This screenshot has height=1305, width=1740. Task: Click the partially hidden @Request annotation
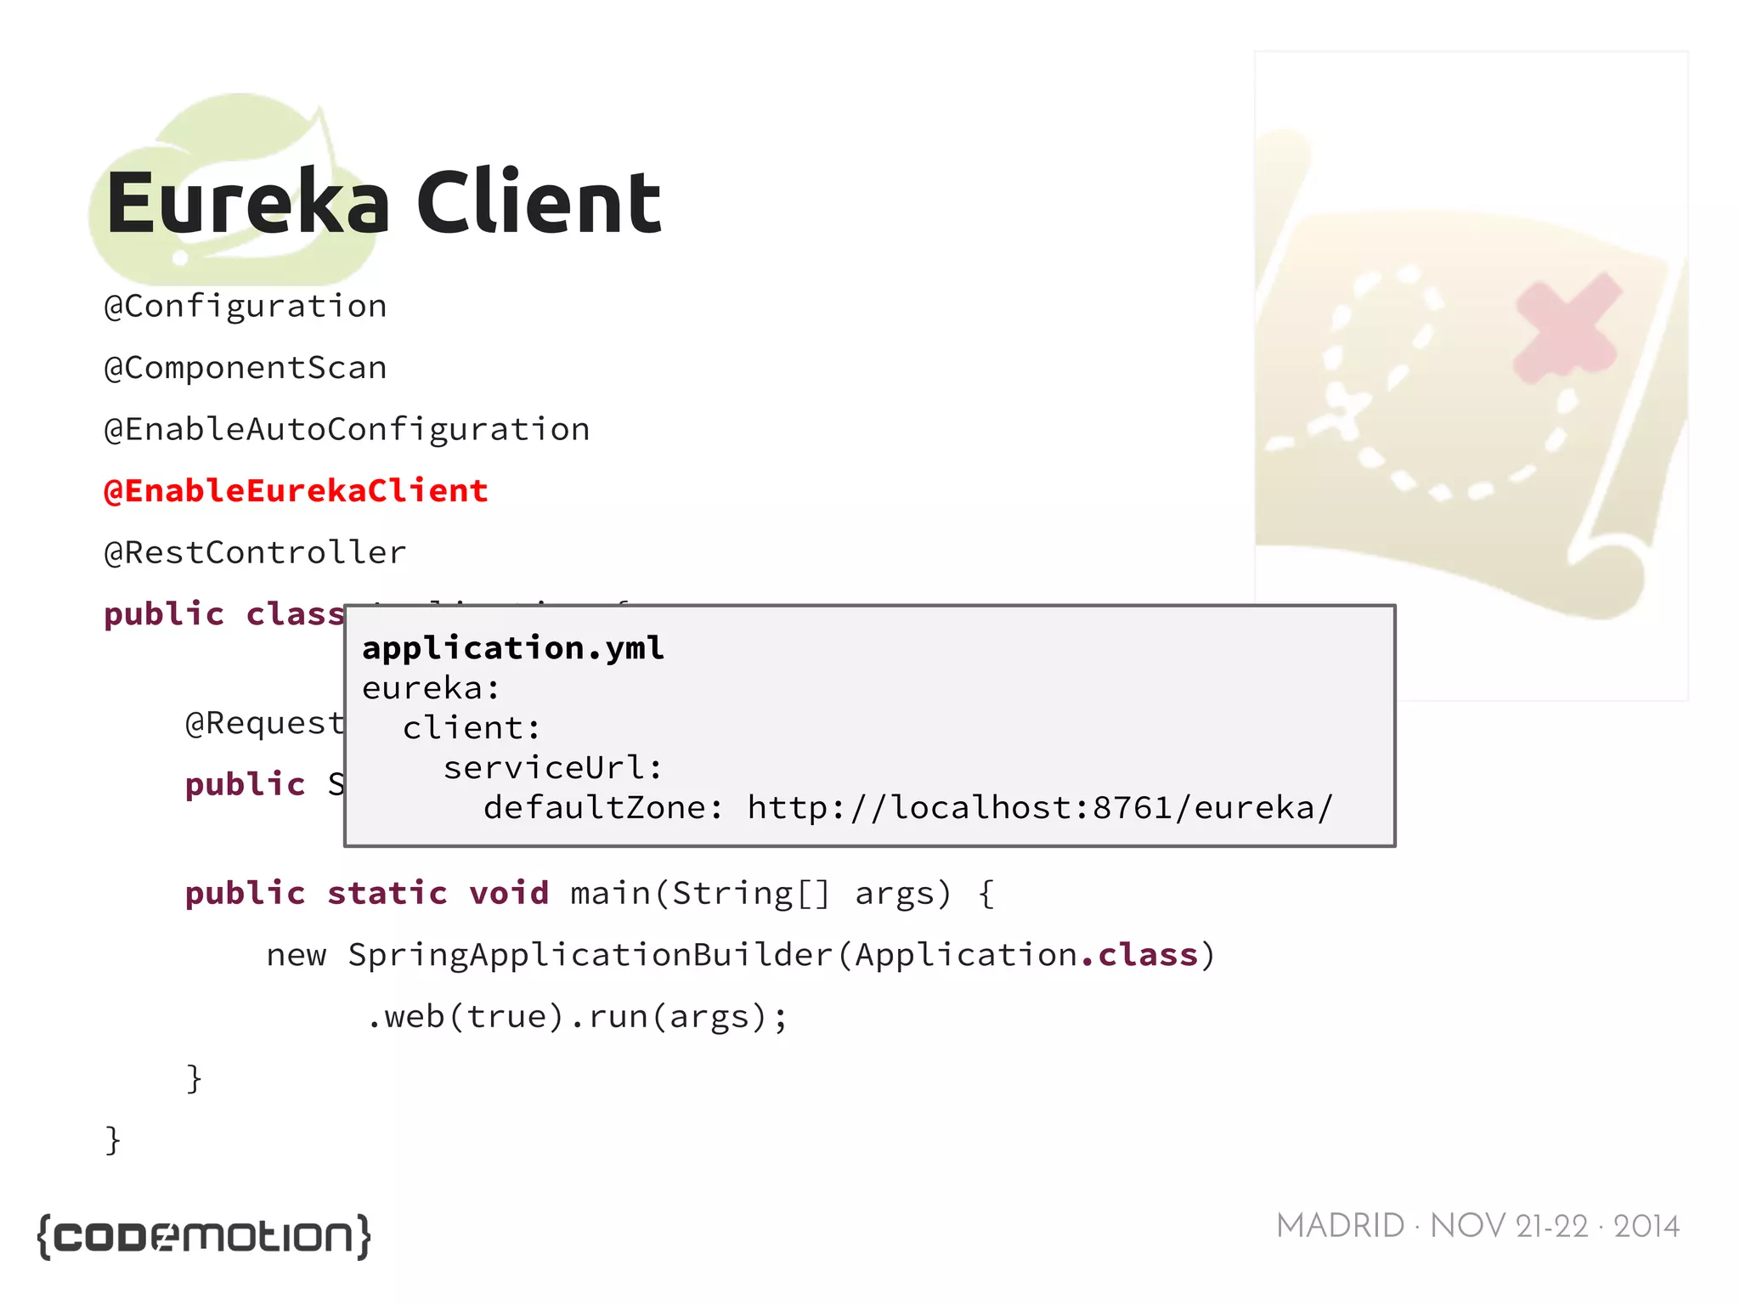click(264, 724)
